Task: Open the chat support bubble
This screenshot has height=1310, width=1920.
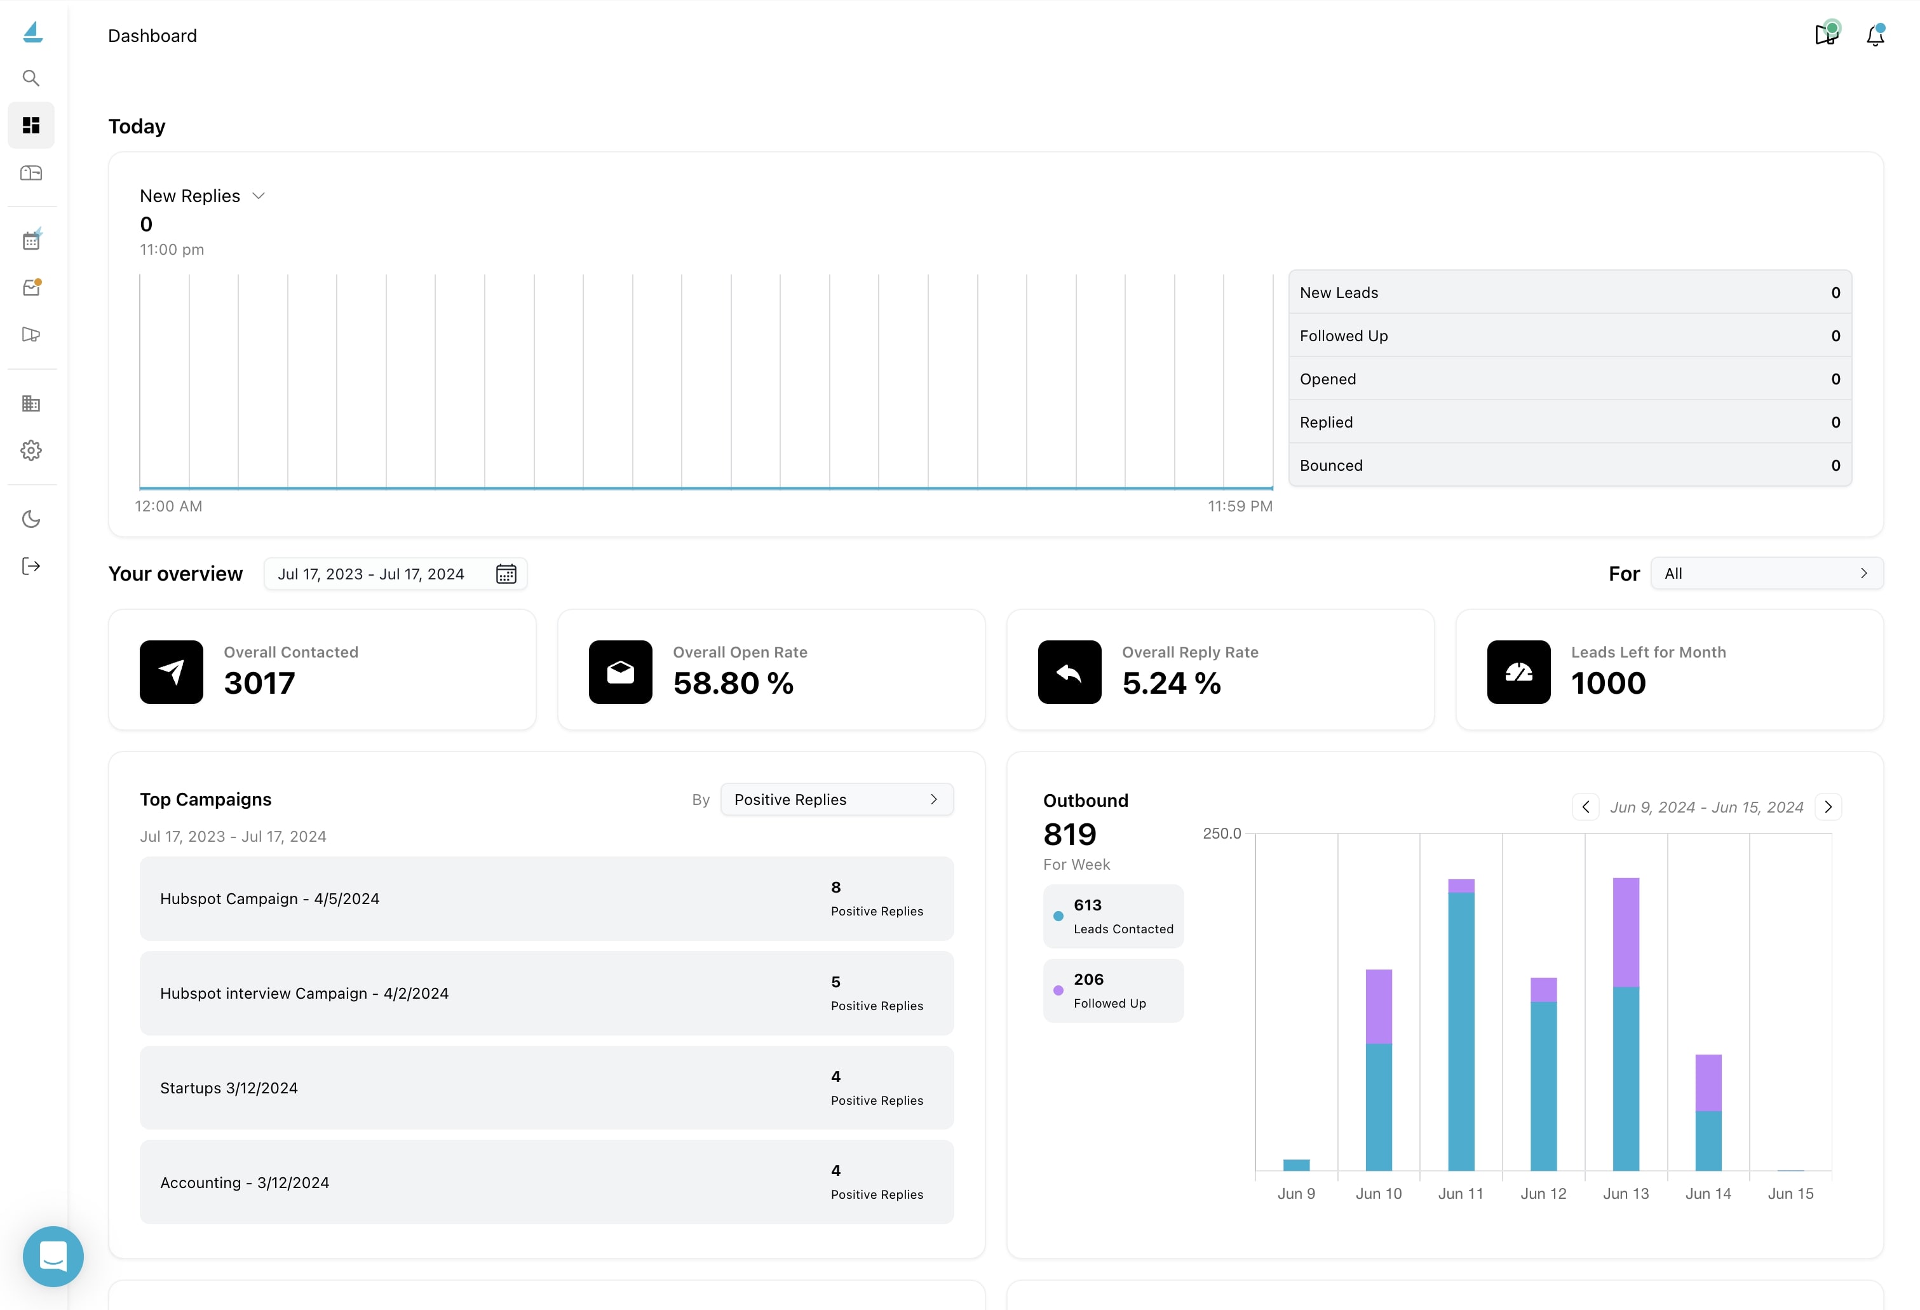Action: pyautogui.click(x=54, y=1256)
